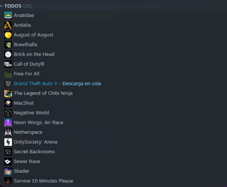Screen dimensions: 227x187
Task: Select Survive 10 Minutes Please
Action: tap(43, 181)
